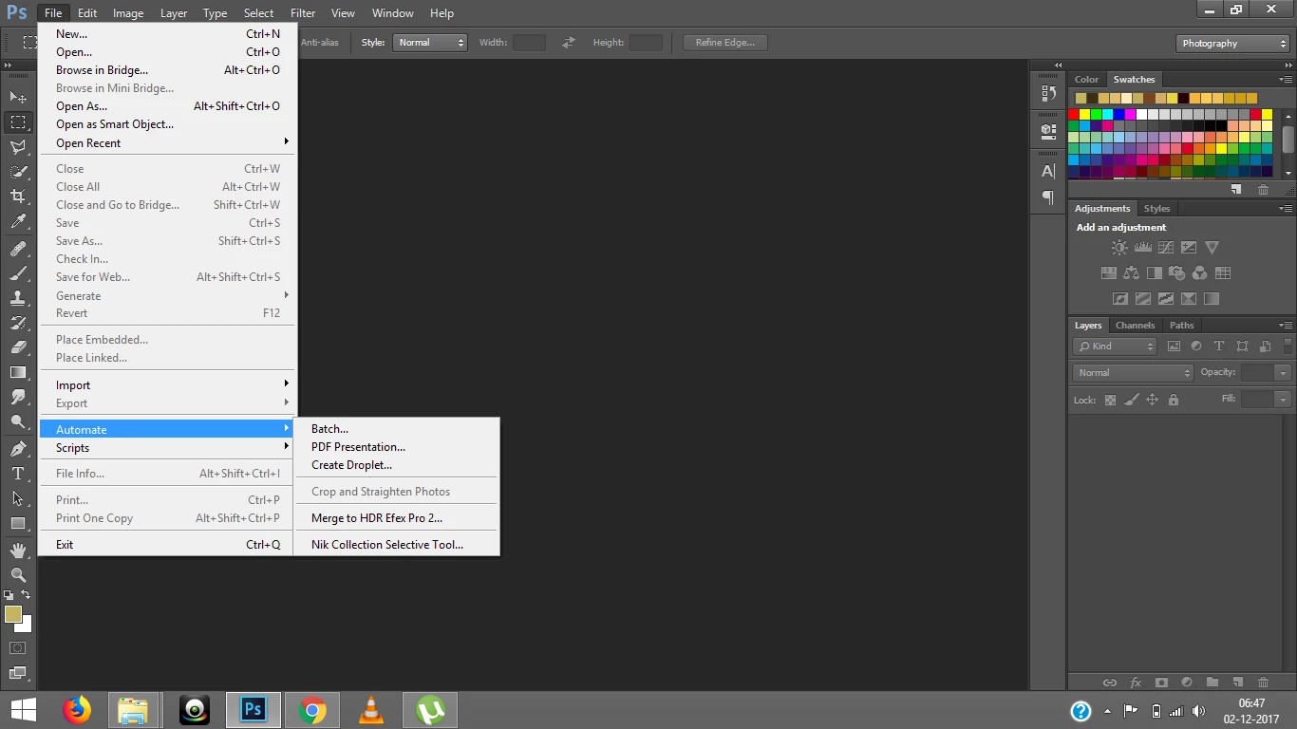Toggle filter for type layers

pyautogui.click(x=1219, y=346)
